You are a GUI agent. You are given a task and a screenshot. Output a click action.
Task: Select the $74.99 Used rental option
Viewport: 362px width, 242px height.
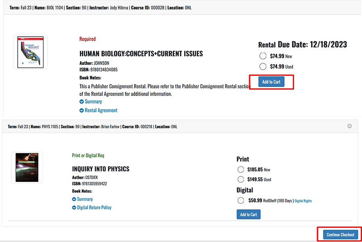263,66
